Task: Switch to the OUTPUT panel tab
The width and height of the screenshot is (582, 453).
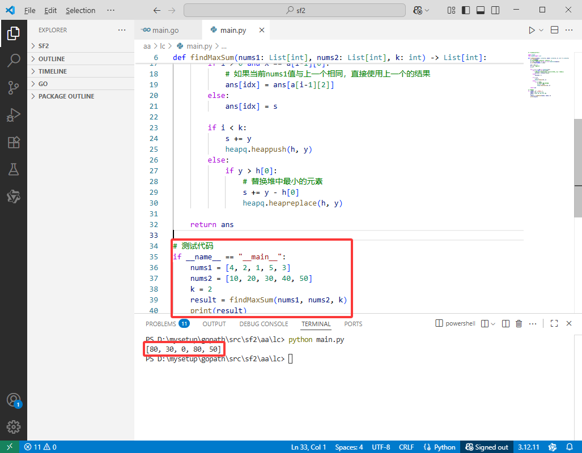Action: tap(214, 324)
